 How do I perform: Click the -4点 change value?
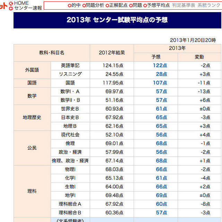tap(206, 178)
